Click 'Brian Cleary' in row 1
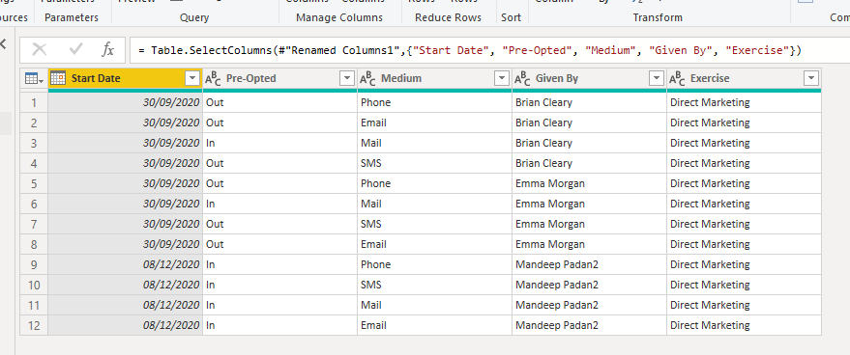 [x=543, y=102]
